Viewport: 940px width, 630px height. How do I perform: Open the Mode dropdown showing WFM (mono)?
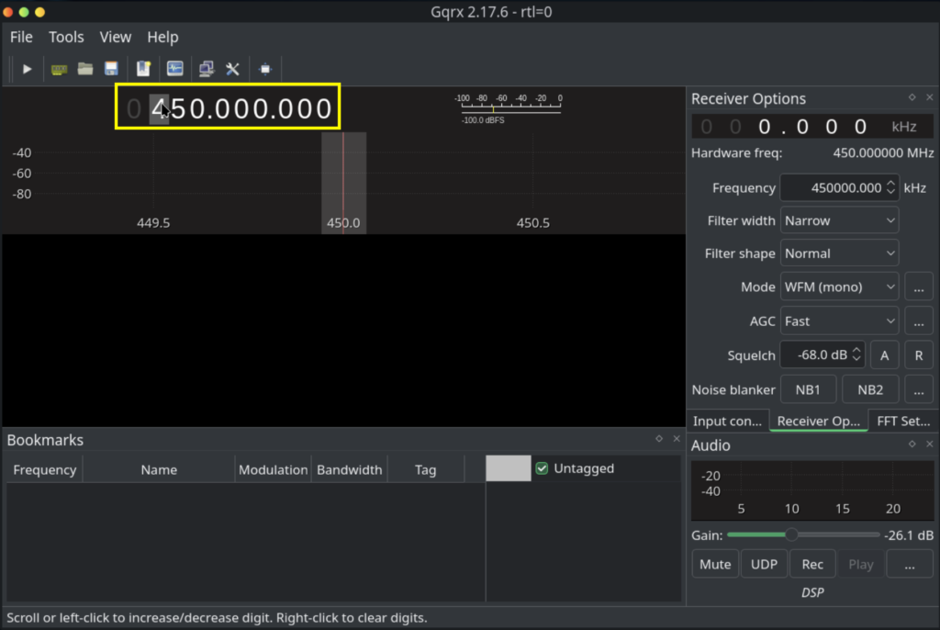[x=839, y=287]
